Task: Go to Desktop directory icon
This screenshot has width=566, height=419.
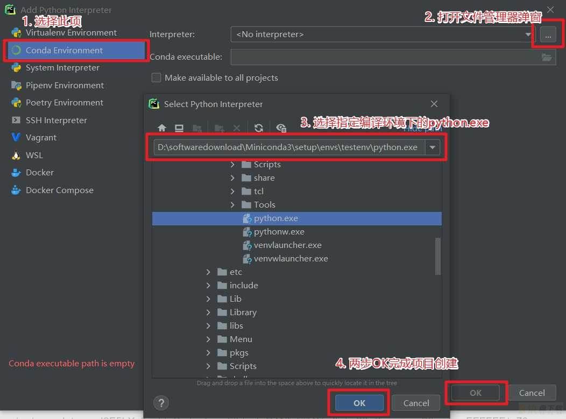Action: [x=179, y=128]
